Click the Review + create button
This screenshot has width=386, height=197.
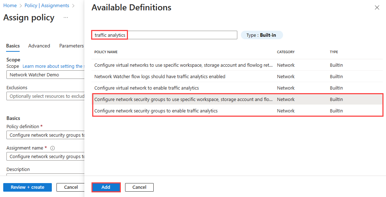pyautogui.click(x=28, y=187)
